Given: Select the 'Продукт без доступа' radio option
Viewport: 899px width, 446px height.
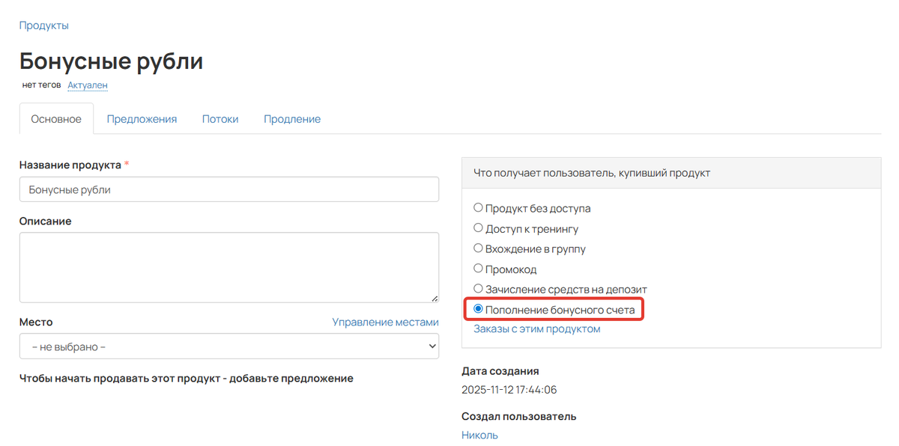Looking at the screenshot, I should 478,207.
